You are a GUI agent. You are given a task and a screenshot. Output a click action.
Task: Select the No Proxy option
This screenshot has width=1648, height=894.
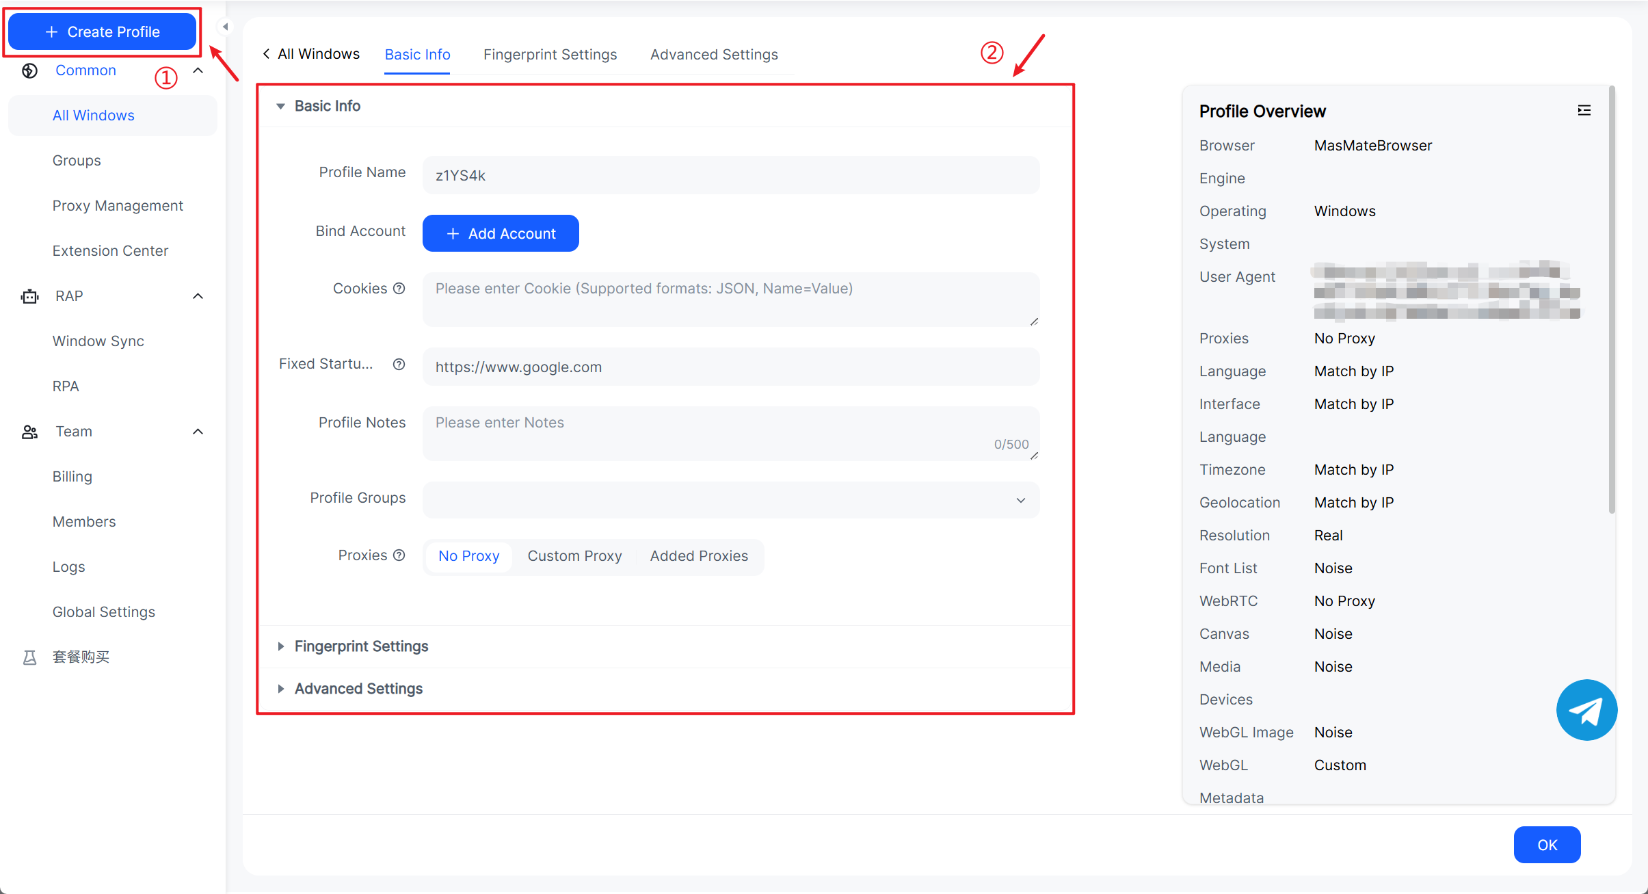468,556
